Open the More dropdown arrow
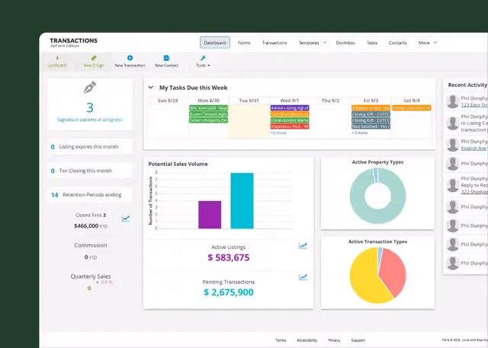488x348 pixels. [435, 43]
